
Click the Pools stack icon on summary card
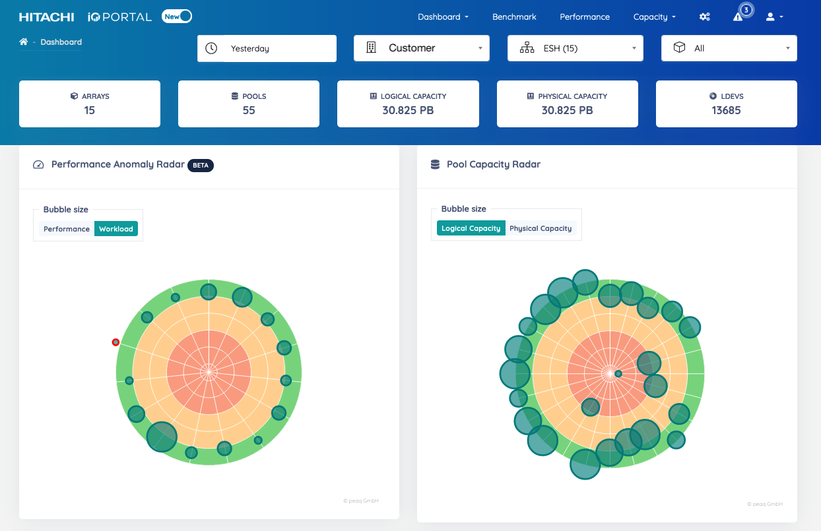[x=234, y=96]
